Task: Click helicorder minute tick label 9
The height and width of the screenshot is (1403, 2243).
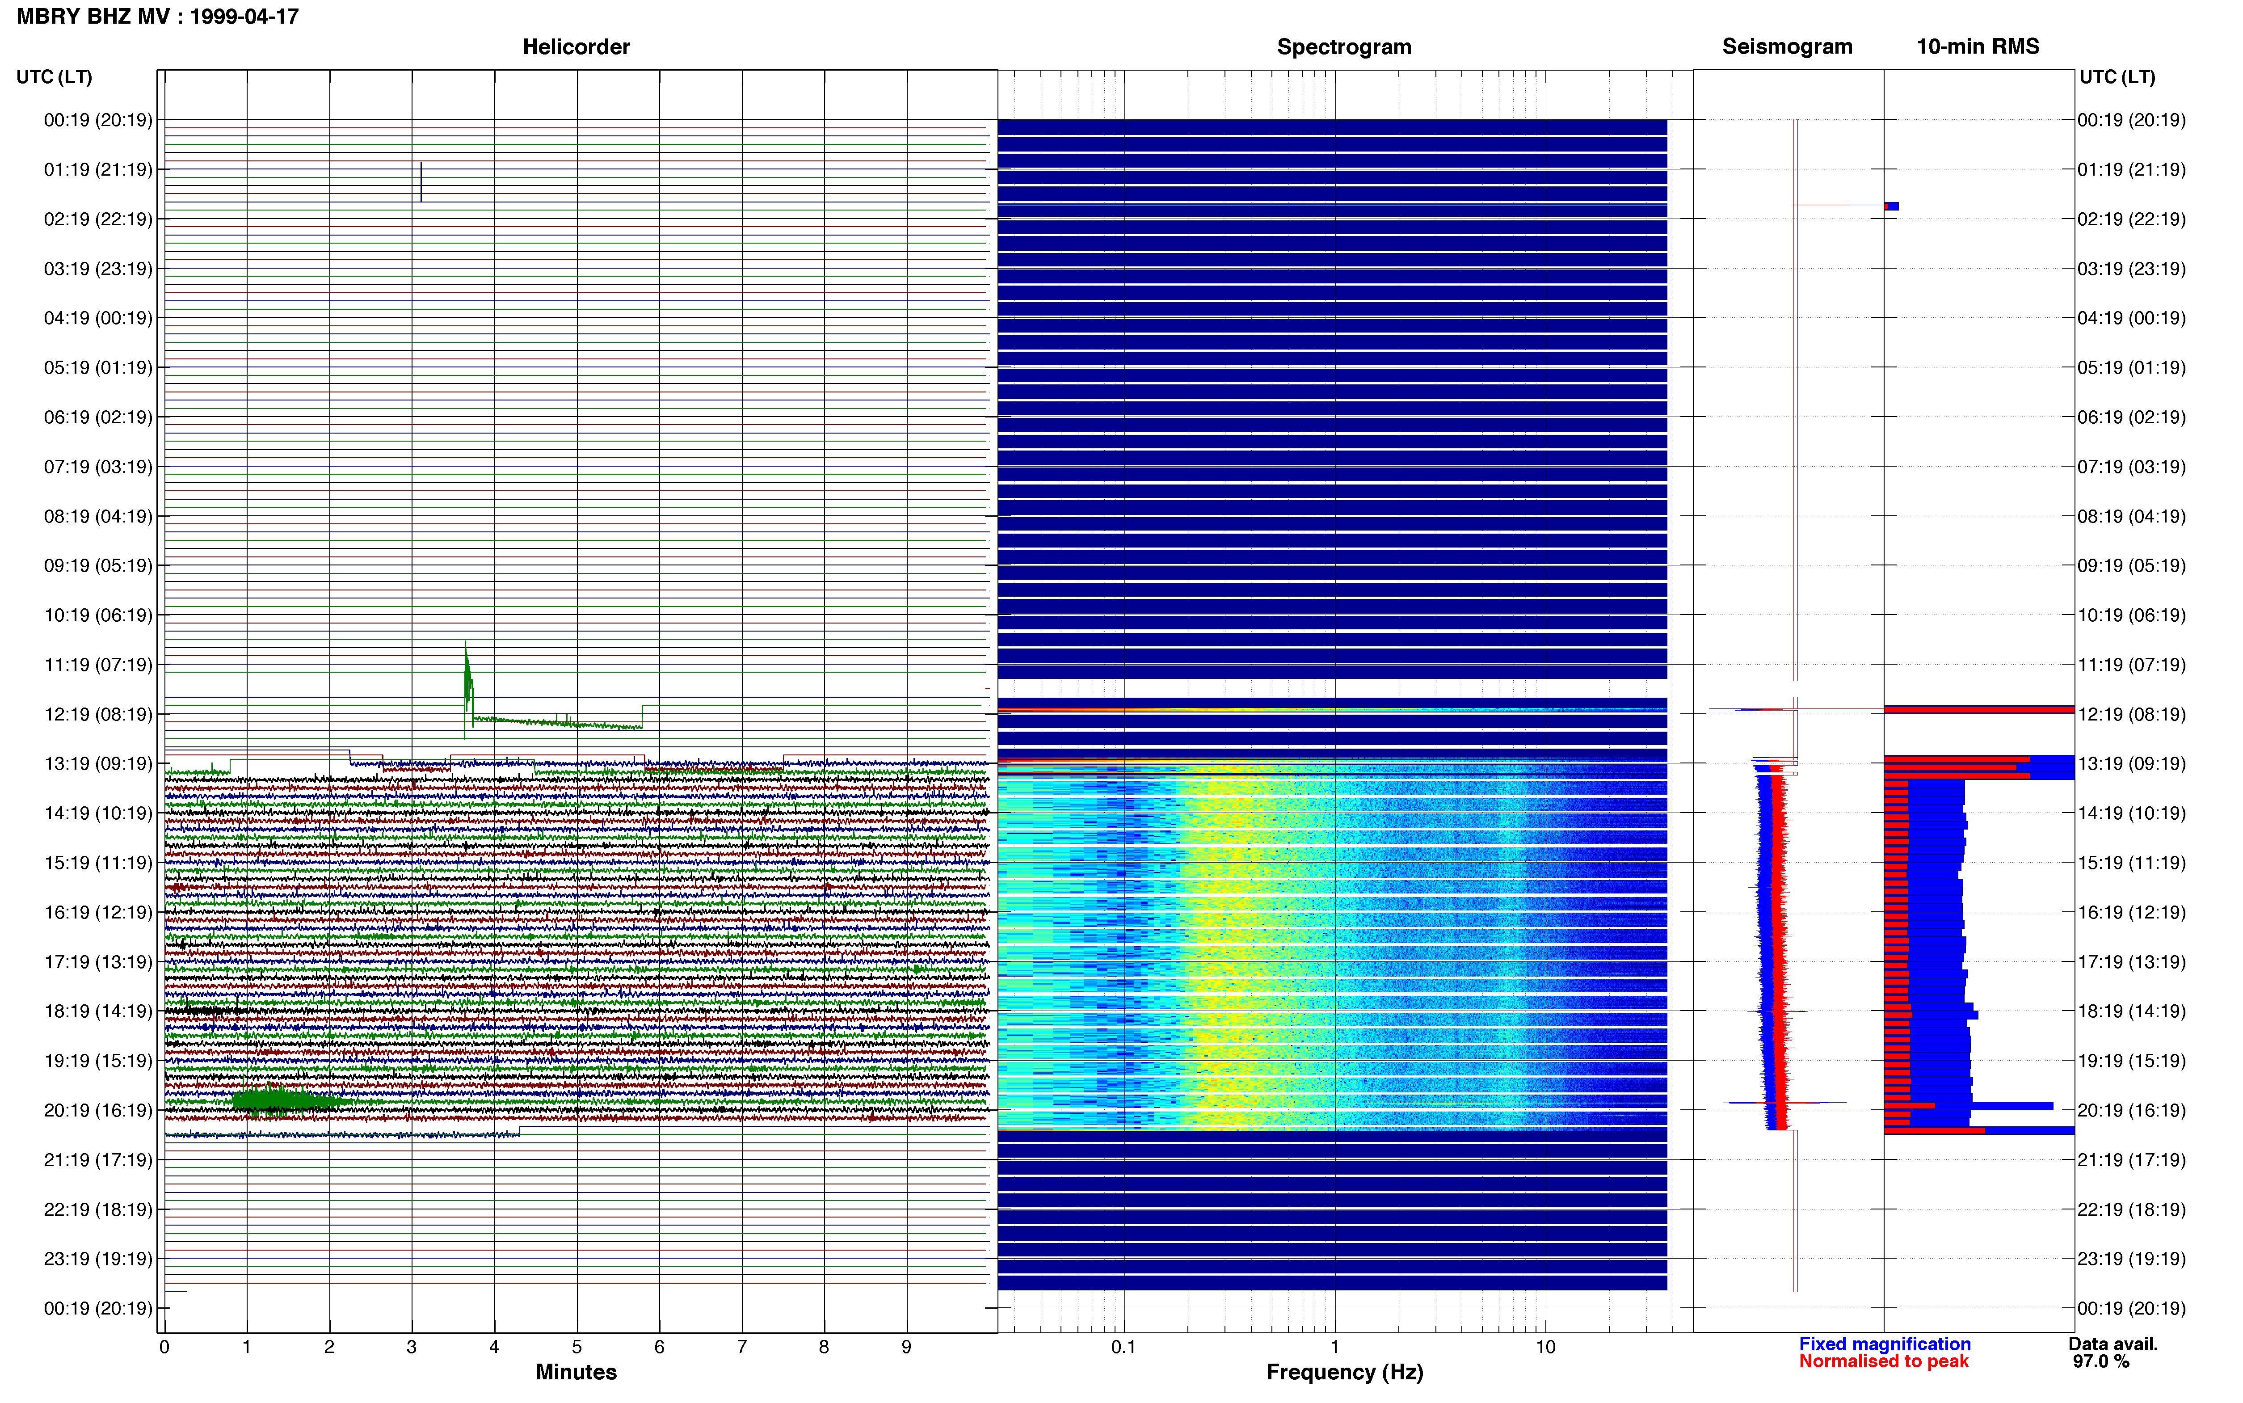Action: coord(906,1347)
